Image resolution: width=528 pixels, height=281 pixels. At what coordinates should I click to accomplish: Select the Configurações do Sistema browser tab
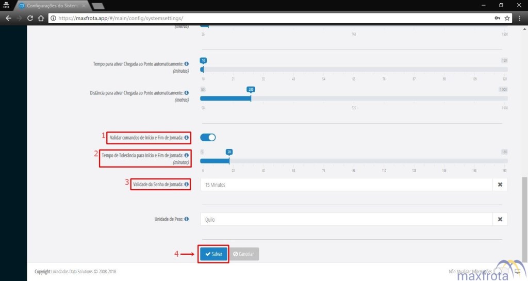(x=49, y=5)
